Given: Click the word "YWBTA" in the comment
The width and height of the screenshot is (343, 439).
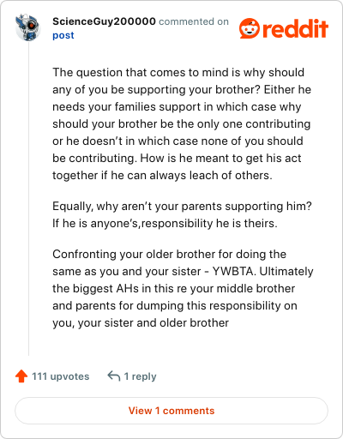Looking at the screenshot, I should point(233,271).
